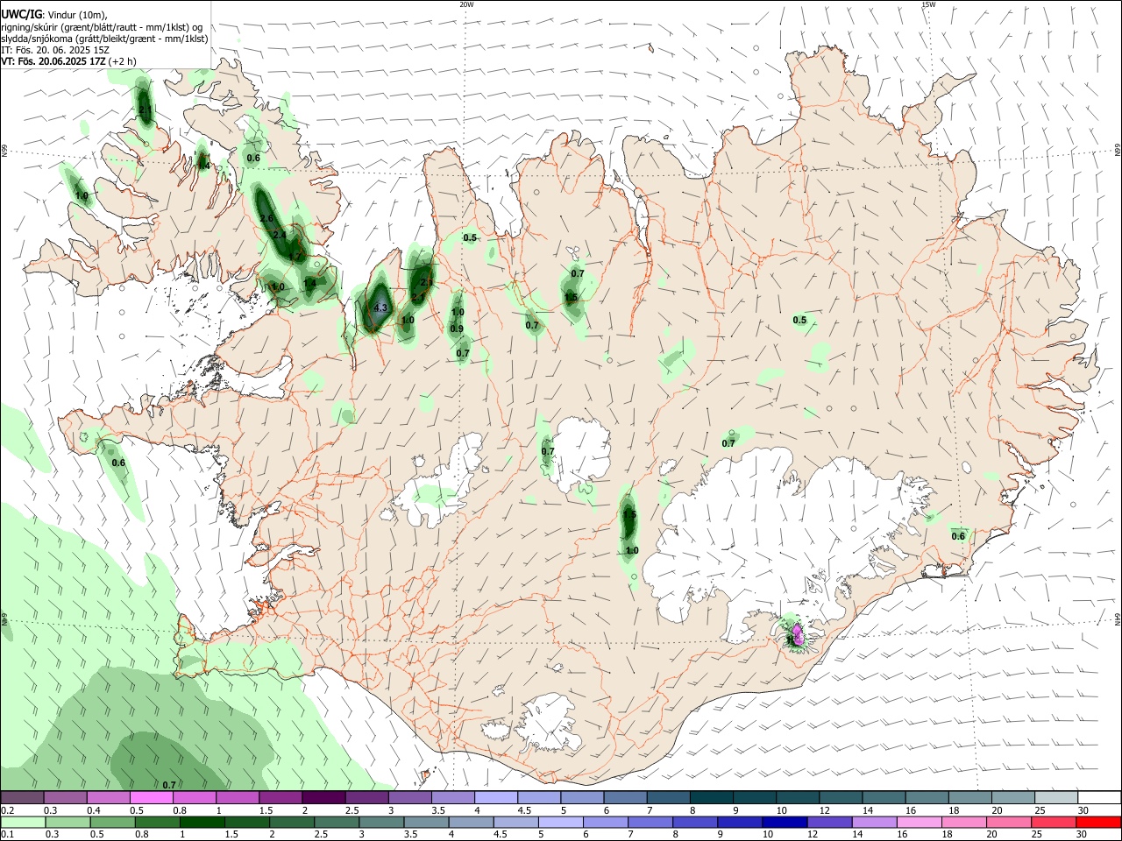Click the magenta snow patch over the southeast glacier

[x=797, y=633]
